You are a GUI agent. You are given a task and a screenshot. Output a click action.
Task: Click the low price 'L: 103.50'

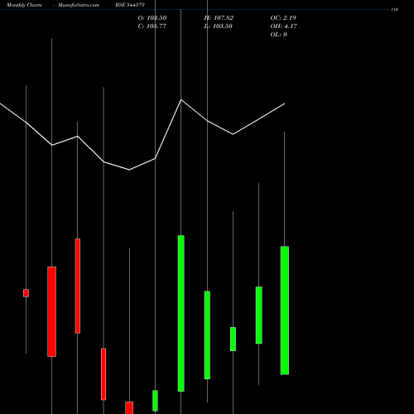218,26
